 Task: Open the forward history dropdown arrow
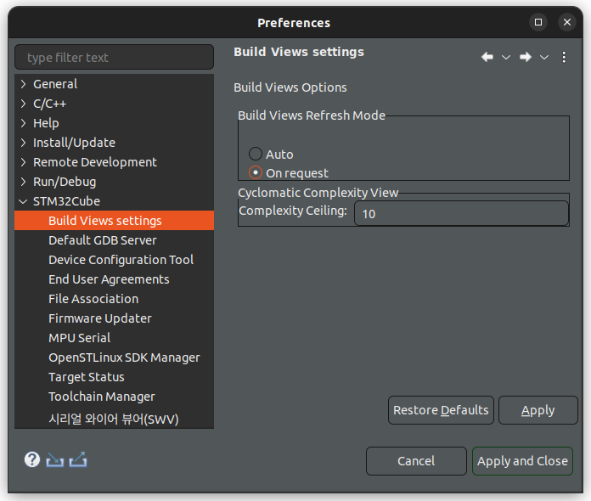coord(544,57)
